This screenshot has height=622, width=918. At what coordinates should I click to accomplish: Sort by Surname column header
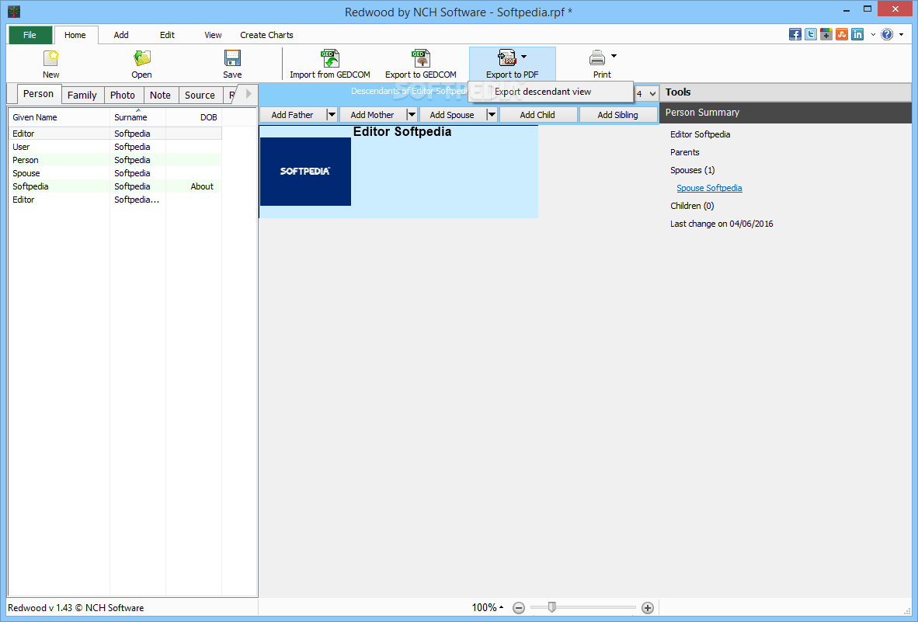pos(137,117)
